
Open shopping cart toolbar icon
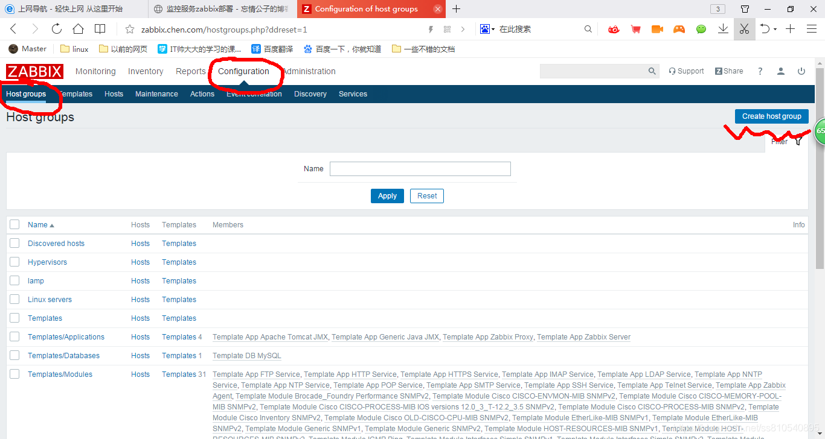[635, 29]
